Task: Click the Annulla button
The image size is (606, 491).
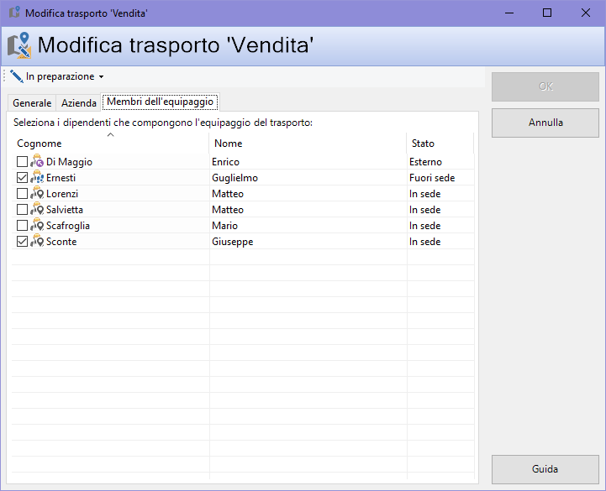Action: coord(545,123)
